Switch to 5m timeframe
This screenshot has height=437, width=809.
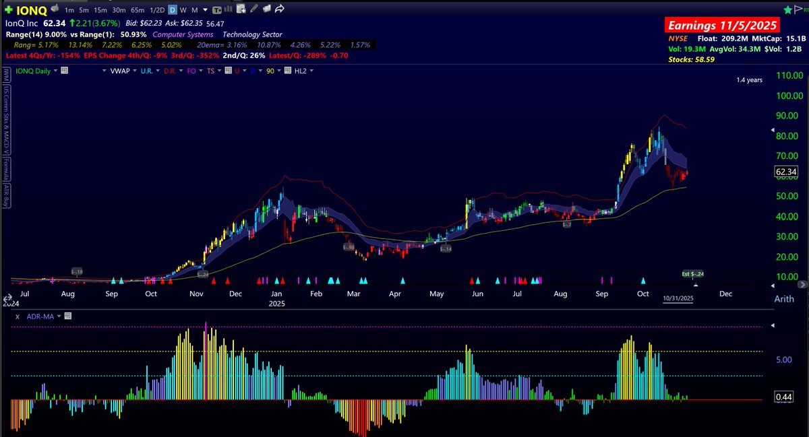pyautogui.click(x=84, y=10)
